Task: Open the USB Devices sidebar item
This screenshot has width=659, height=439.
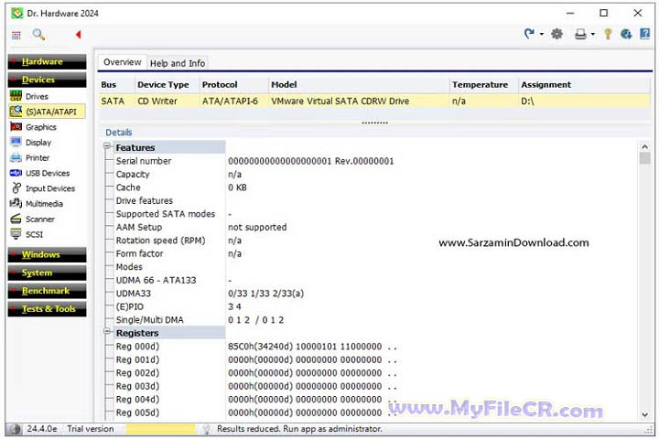Action: 48,173
